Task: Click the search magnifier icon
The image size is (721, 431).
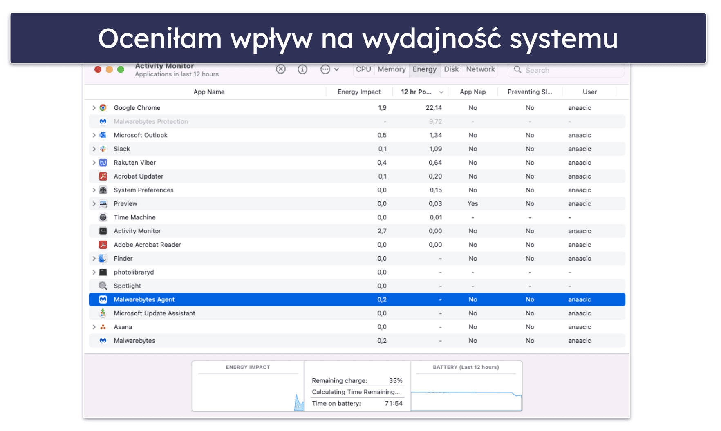Action: [517, 69]
